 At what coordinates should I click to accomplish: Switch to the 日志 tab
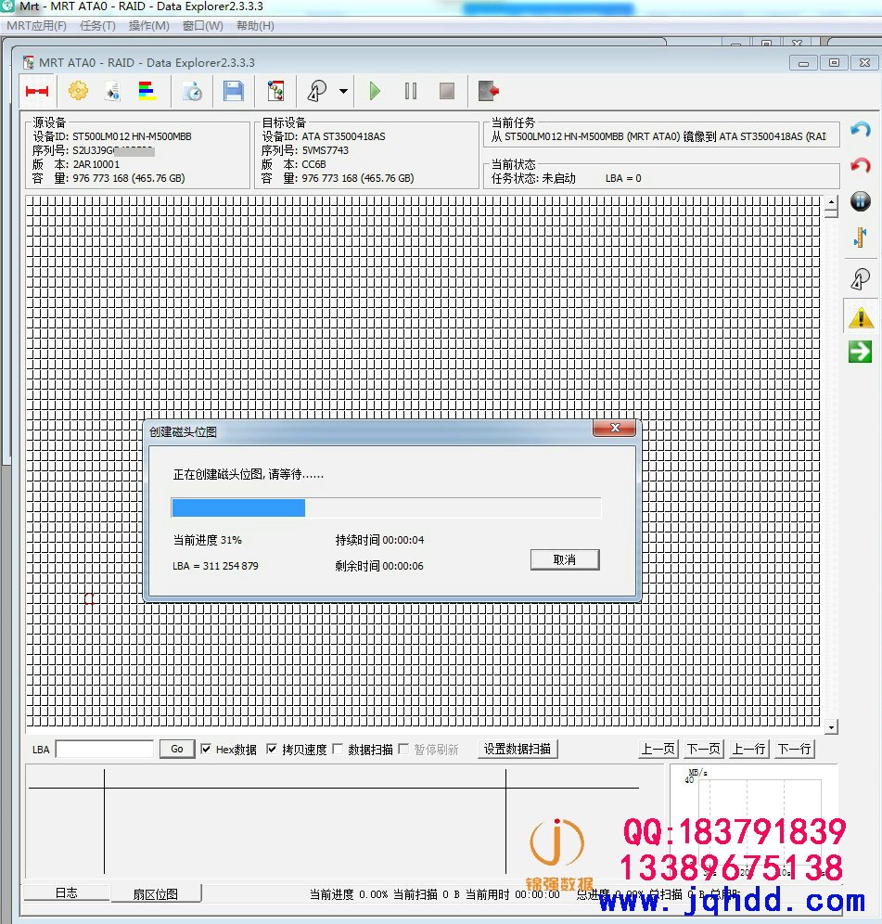point(66,892)
